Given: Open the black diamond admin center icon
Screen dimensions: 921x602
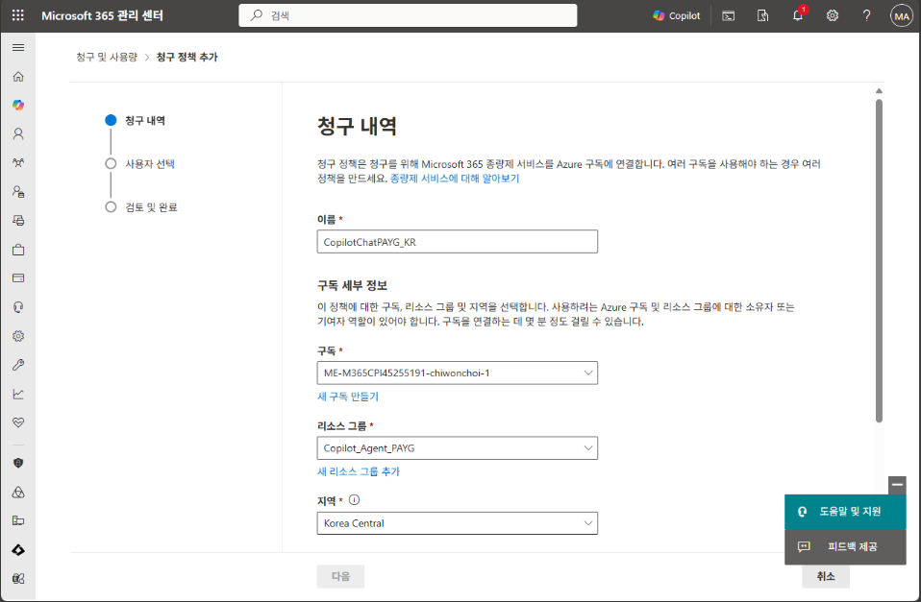Looking at the screenshot, I should click(18, 550).
